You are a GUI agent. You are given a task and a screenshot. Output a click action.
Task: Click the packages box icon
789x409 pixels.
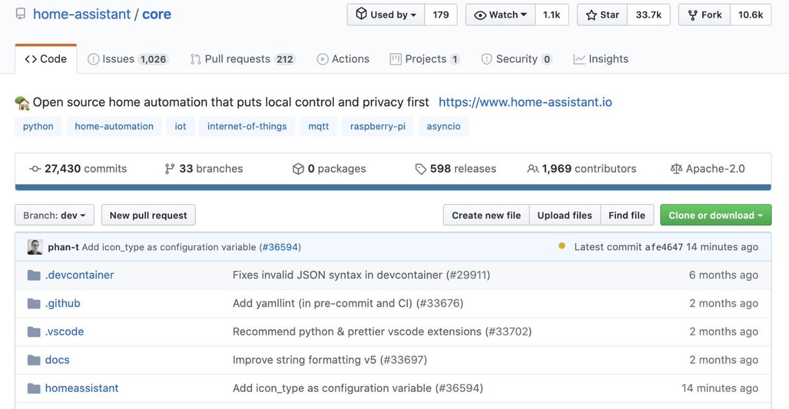pyautogui.click(x=298, y=169)
